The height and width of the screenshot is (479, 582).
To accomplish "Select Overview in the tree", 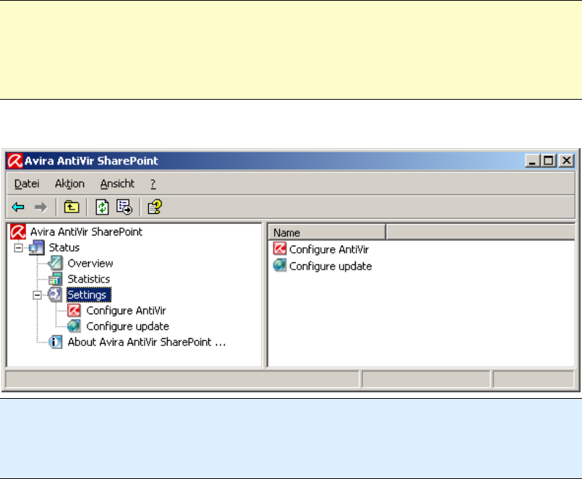I will pyautogui.click(x=90, y=264).
